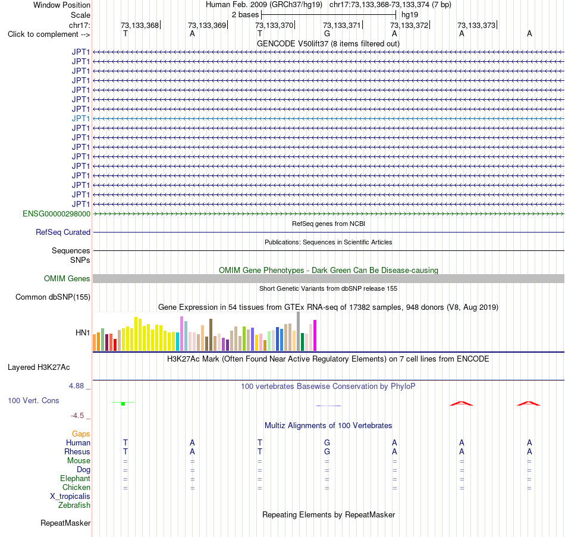
Task: Open the OMIM Gene Phenotypes track title
Action: point(328,271)
